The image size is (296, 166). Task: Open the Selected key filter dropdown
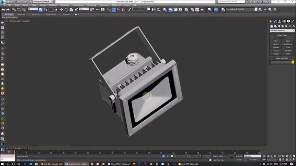(253, 156)
